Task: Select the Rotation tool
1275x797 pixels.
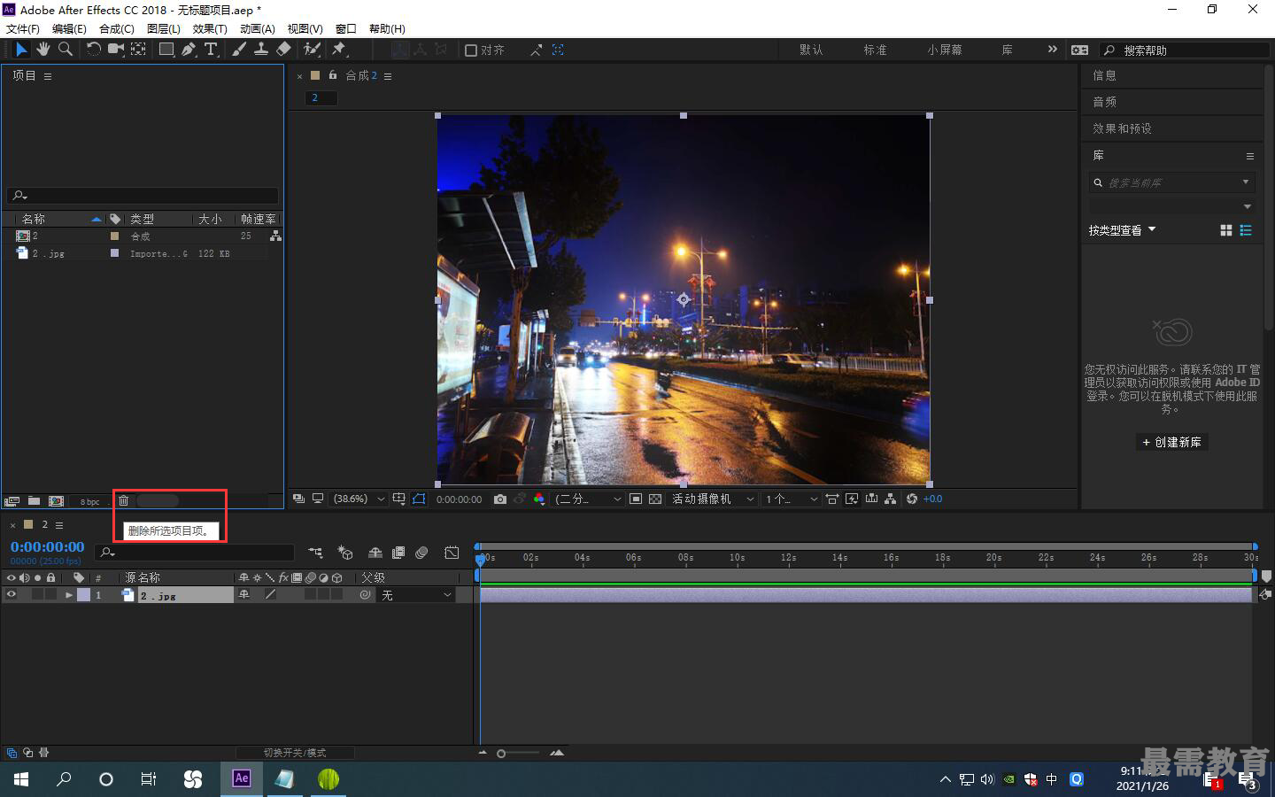Action: tap(93, 50)
